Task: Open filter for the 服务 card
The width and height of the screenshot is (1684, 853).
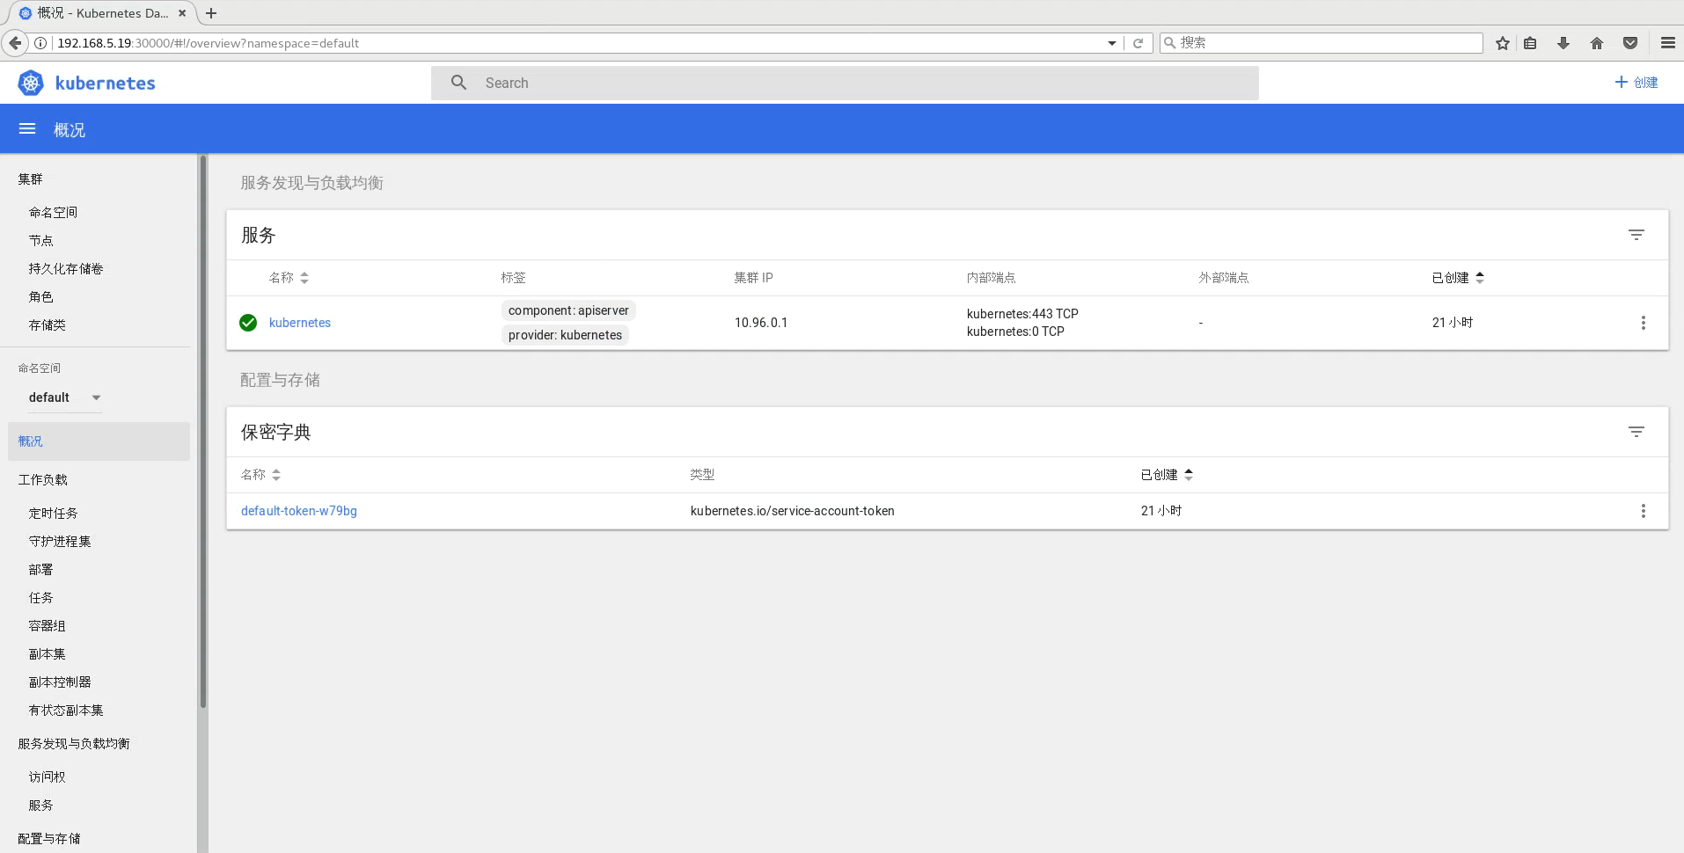Action: pos(1636,235)
